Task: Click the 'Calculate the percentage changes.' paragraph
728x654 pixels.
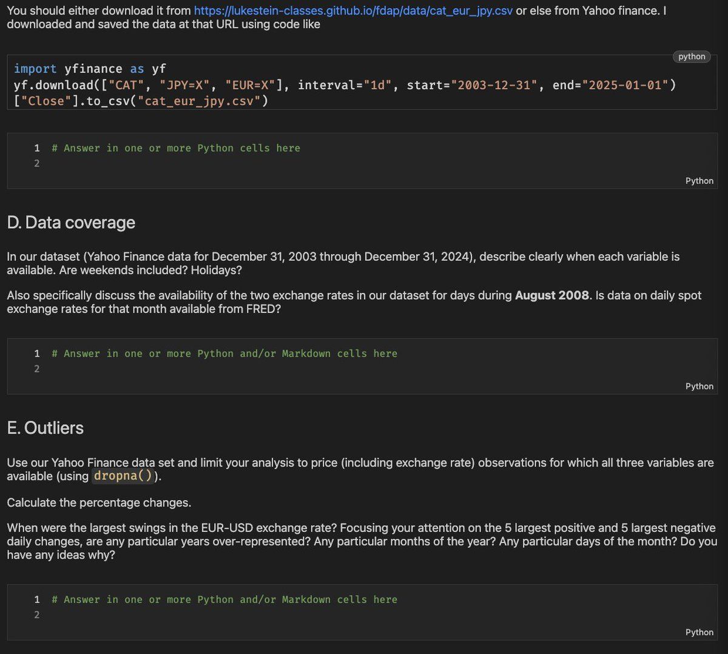Action: click(99, 502)
